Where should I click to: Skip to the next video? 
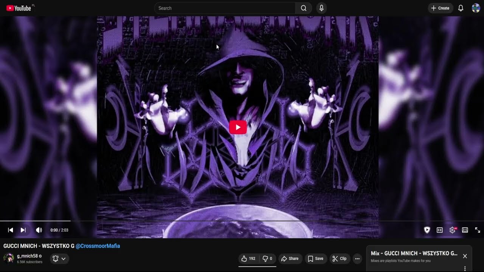tap(23, 230)
